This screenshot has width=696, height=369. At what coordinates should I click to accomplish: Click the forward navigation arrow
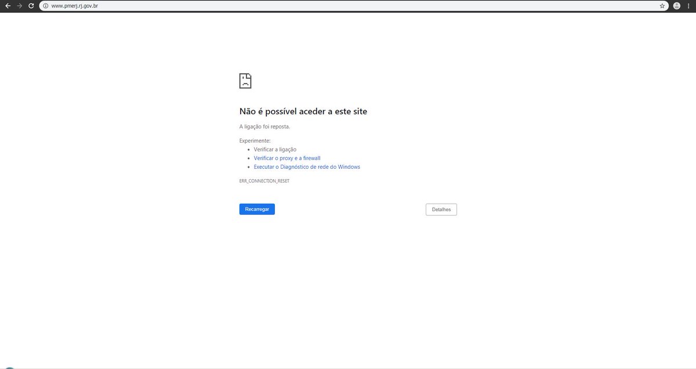[19, 6]
